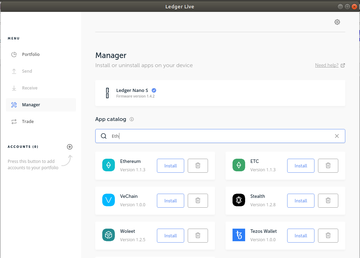
Task: Click the App catalog info icon
Action: (132, 119)
